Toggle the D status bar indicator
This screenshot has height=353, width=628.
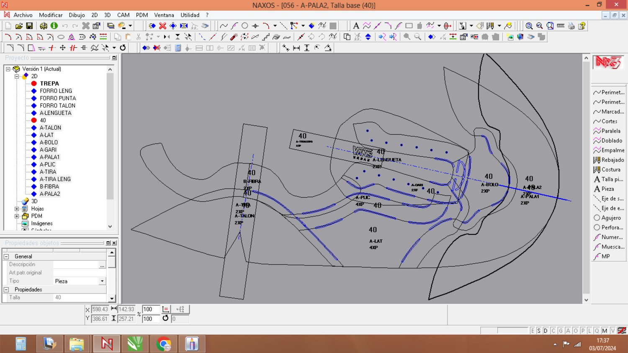click(546, 331)
